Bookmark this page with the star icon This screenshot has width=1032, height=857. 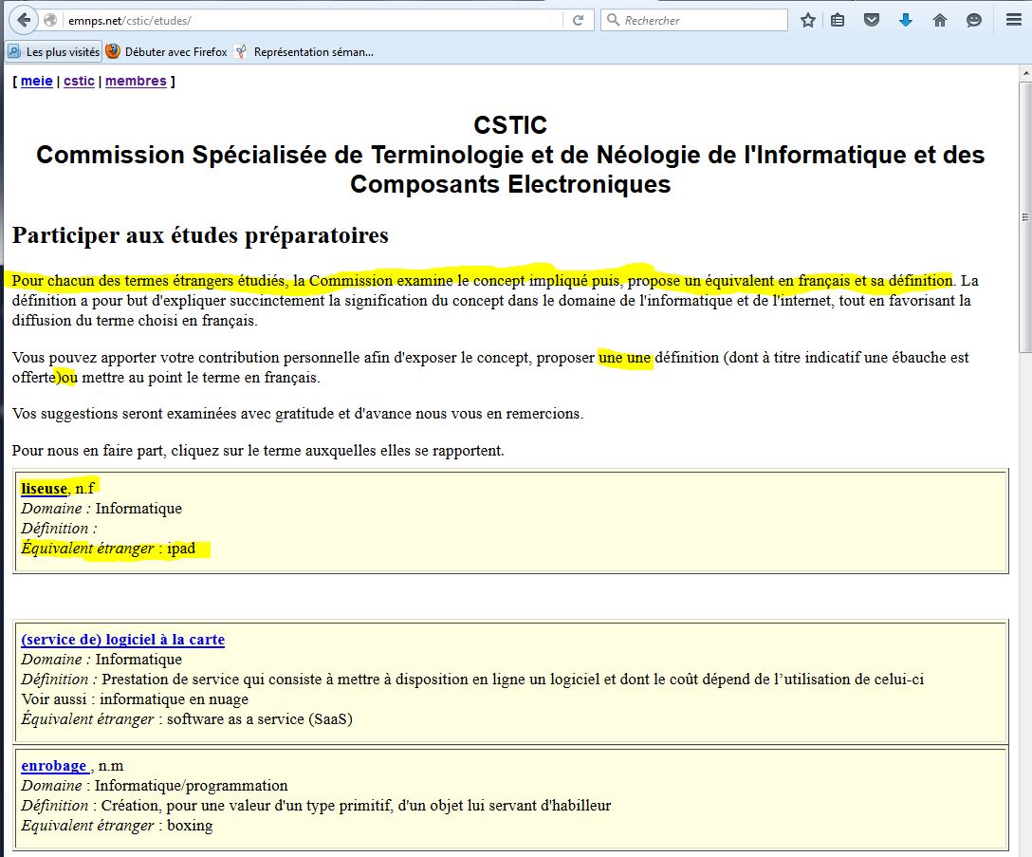(x=807, y=20)
